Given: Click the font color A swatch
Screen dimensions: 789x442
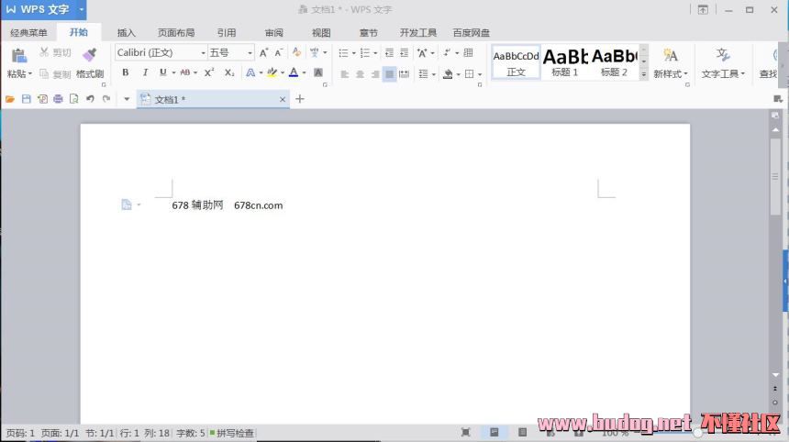Looking at the screenshot, I should click(293, 72).
